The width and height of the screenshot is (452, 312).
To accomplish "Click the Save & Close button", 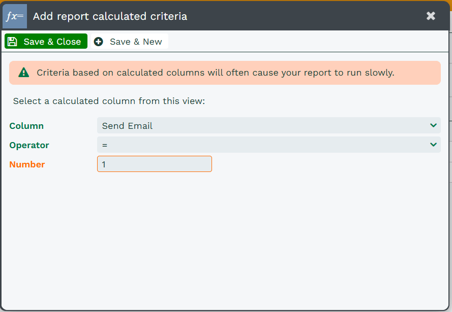I will coord(46,42).
